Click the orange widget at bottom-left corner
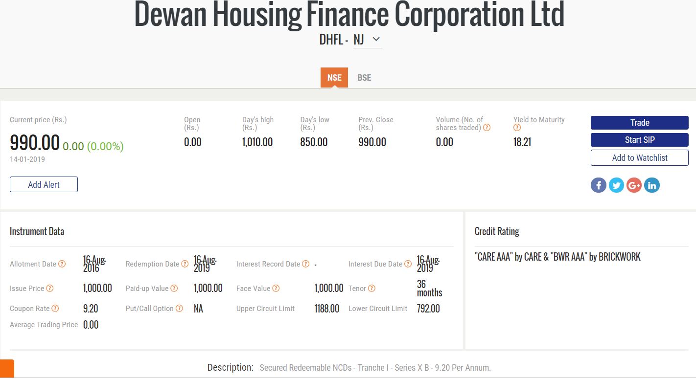Image resolution: width=696 pixels, height=379 pixels. 7,369
